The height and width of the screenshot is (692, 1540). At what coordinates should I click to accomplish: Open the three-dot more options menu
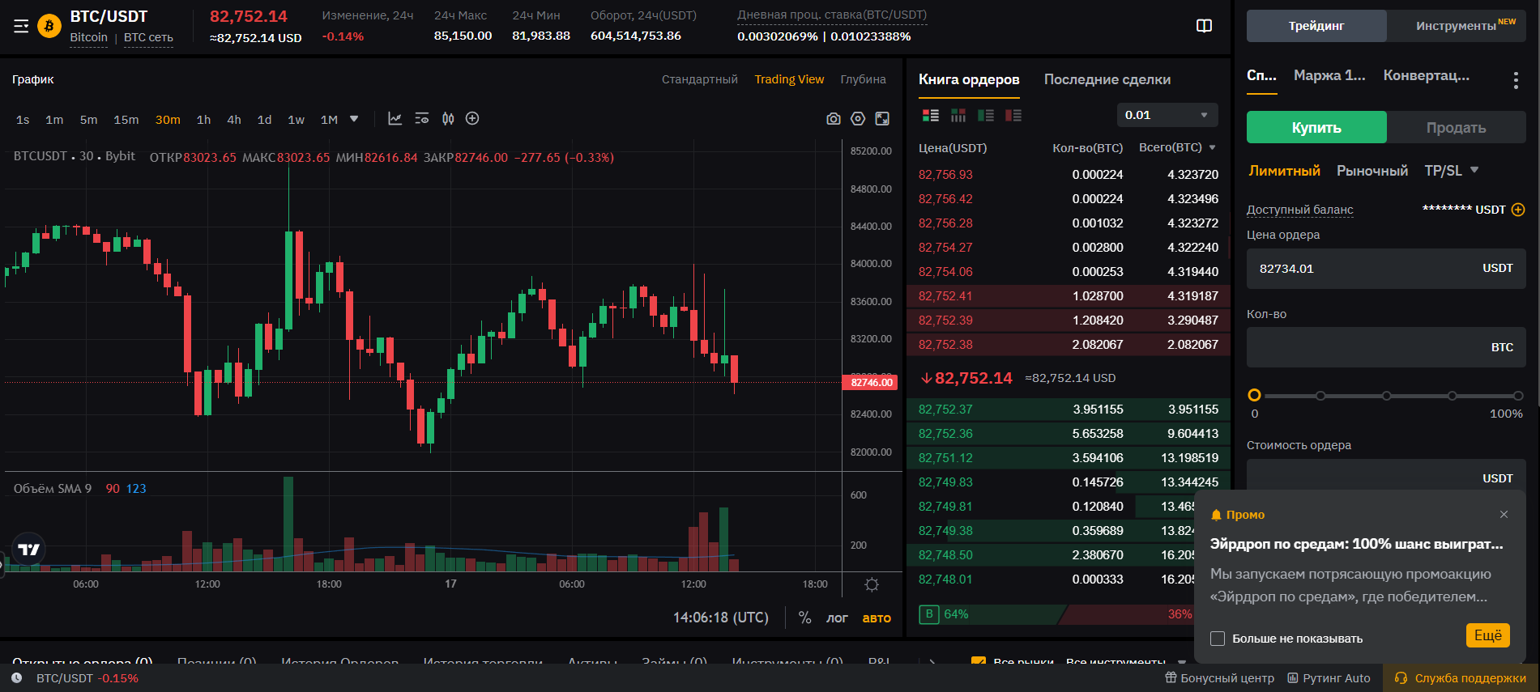[x=1516, y=80]
